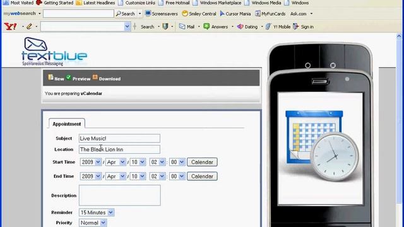Click the Subject field containing Live Music!
Image resolution: width=404 pixels, height=227 pixels.
point(119,138)
